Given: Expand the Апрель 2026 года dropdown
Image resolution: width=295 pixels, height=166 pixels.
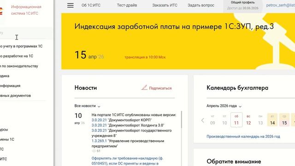Looking at the screenshot, I should pyautogui.click(x=224, y=106).
